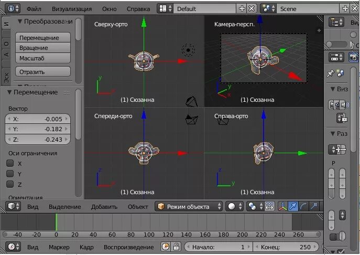The width and height of the screenshot is (360, 255).
Task: Open the Маркер menu in timeline
Action: click(x=59, y=247)
